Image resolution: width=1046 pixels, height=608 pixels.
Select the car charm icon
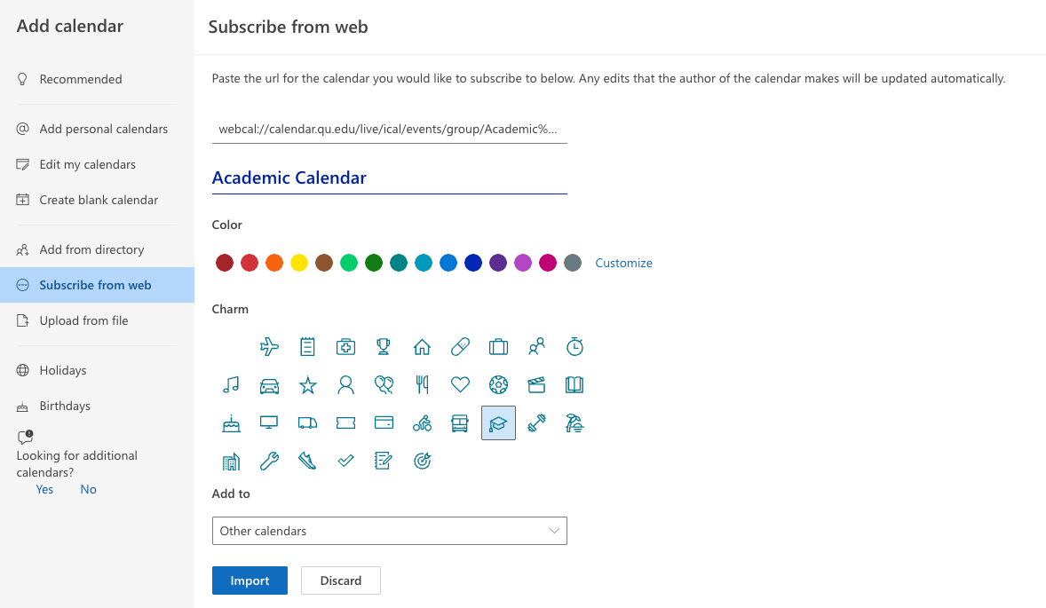269,384
